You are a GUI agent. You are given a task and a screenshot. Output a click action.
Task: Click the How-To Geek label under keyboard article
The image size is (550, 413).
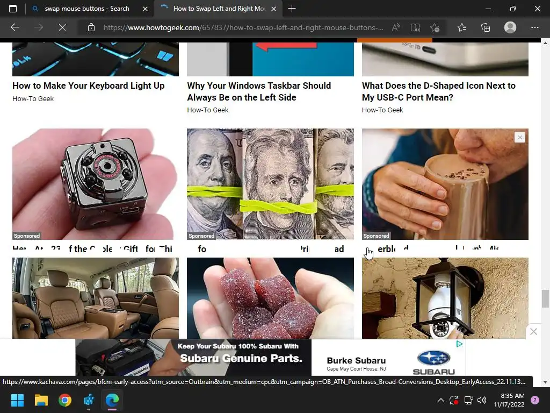pyautogui.click(x=33, y=99)
